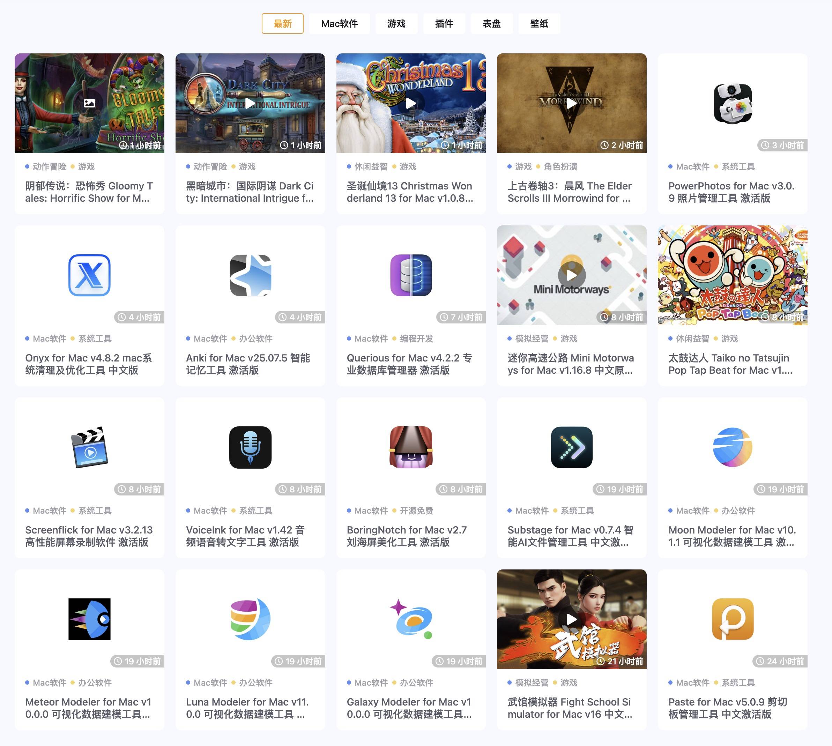Click the Meteor Modeler app icon

(x=89, y=619)
